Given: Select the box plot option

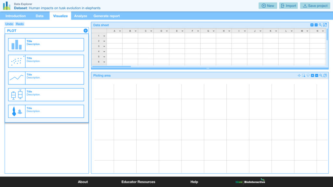Looking at the screenshot, I should pos(46,94).
